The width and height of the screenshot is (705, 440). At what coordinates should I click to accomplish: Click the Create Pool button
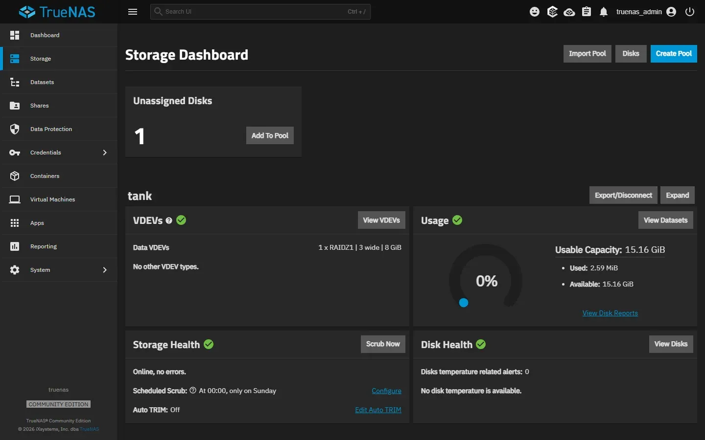tap(674, 54)
